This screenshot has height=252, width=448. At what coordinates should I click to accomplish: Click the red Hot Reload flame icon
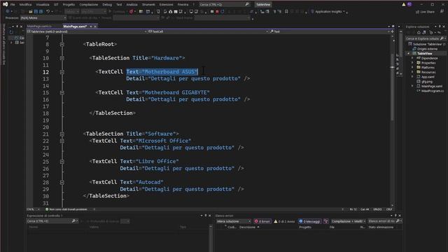(131, 11)
